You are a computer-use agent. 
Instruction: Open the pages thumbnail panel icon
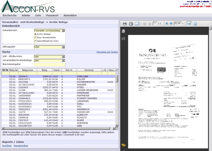pos(123,31)
